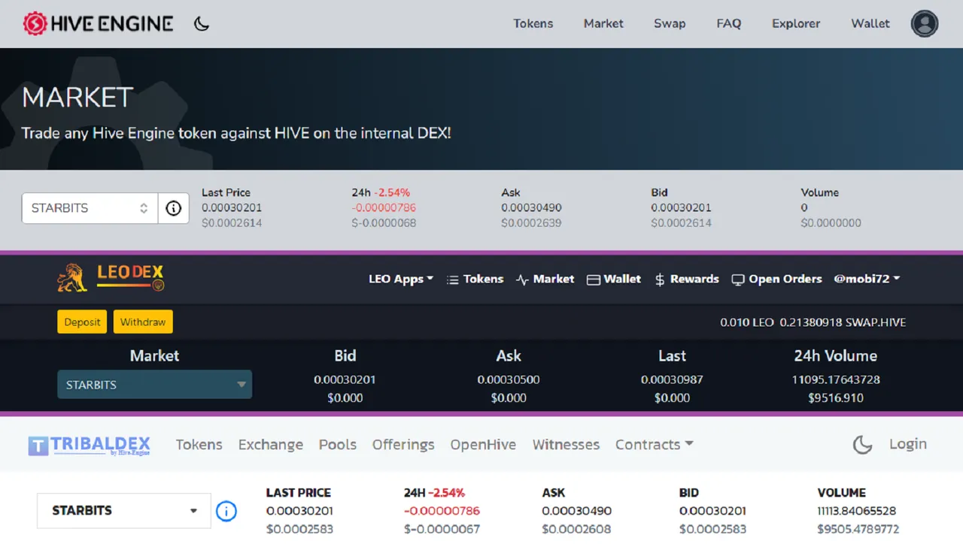Click the info icon next to Hive Engine STARBITS
This screenshot has width=963, height=547.
[173, 208]
